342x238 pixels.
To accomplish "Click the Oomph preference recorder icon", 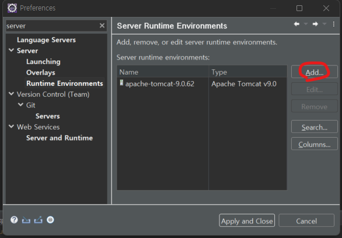I will (50, 220).
